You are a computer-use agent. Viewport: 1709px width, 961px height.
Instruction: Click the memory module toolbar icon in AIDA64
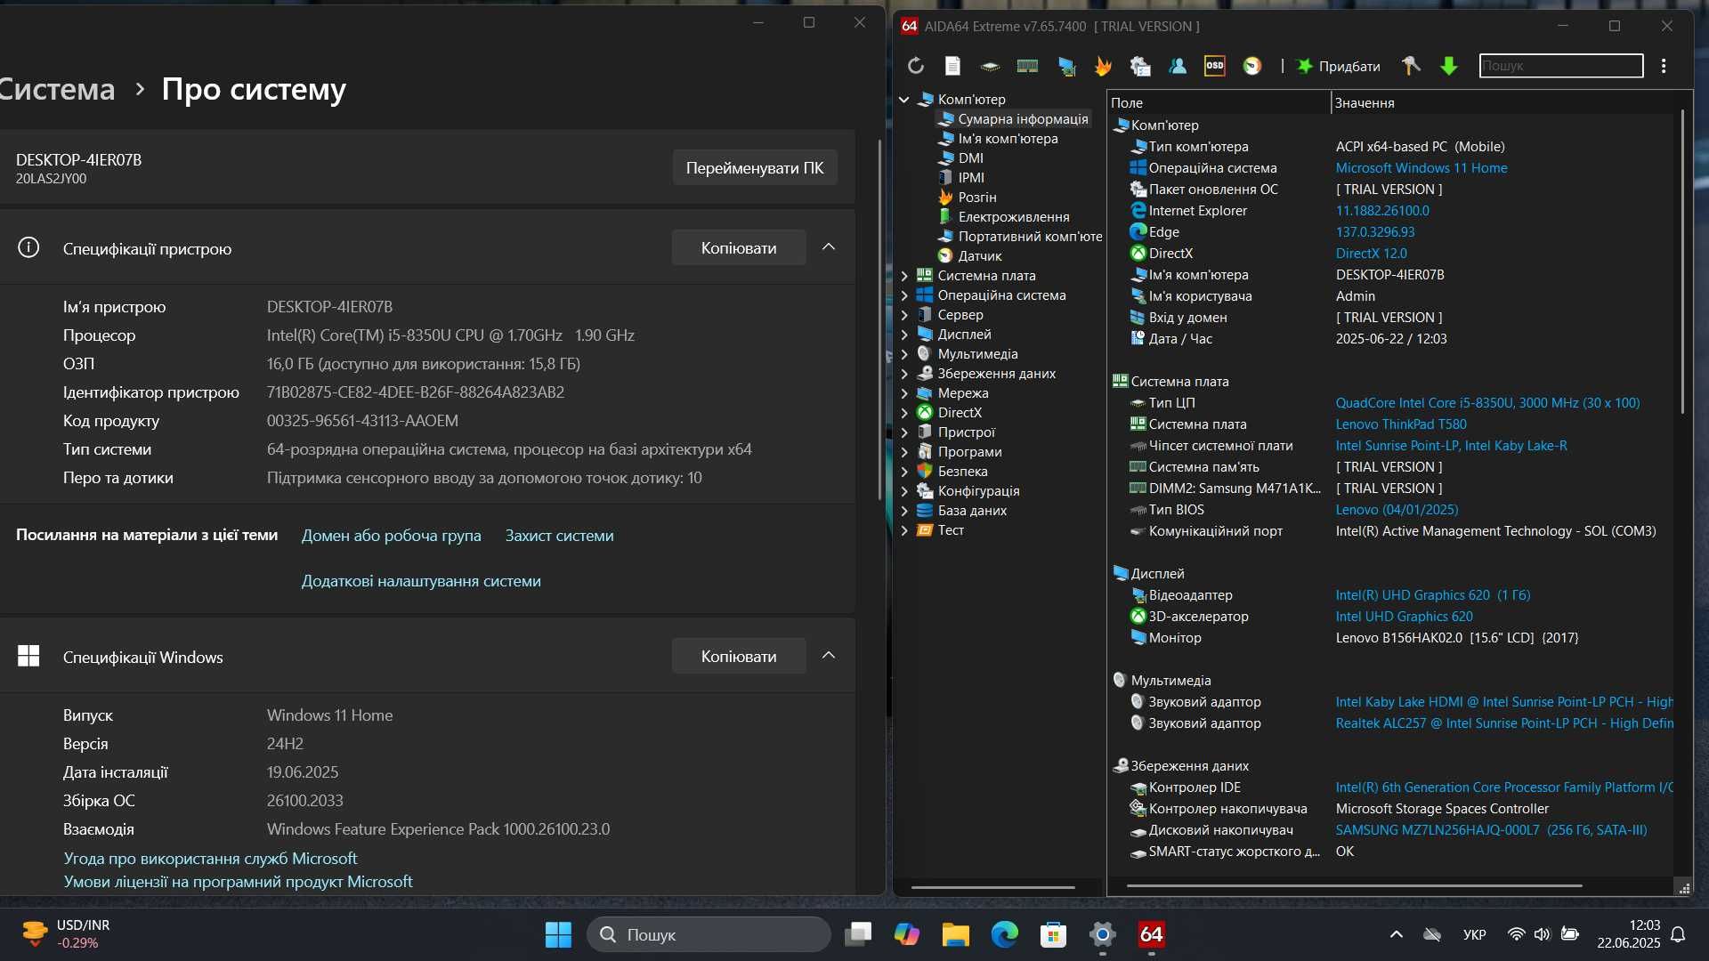[1027, 66]
